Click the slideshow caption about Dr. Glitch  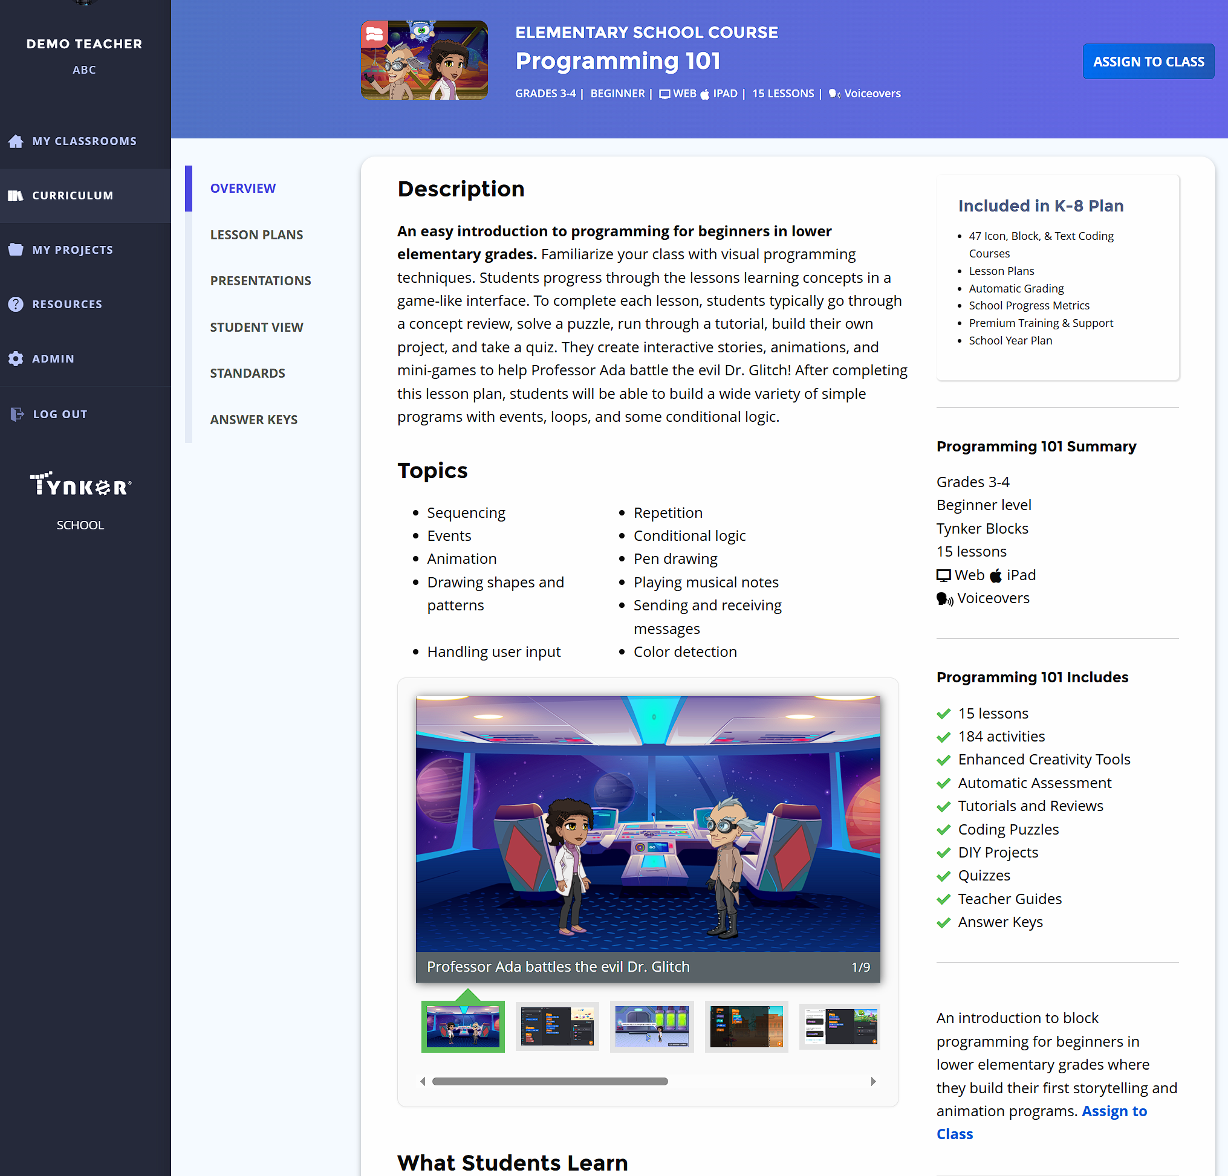558,967
